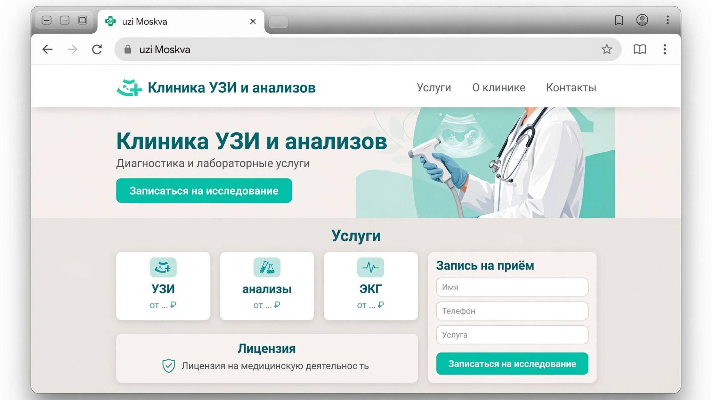This screenshot has width=712, height=400.
Task: Click the Диагностика и лабораторные услуги subtitle
Action: pyautogui.click(x=213, y=163)
